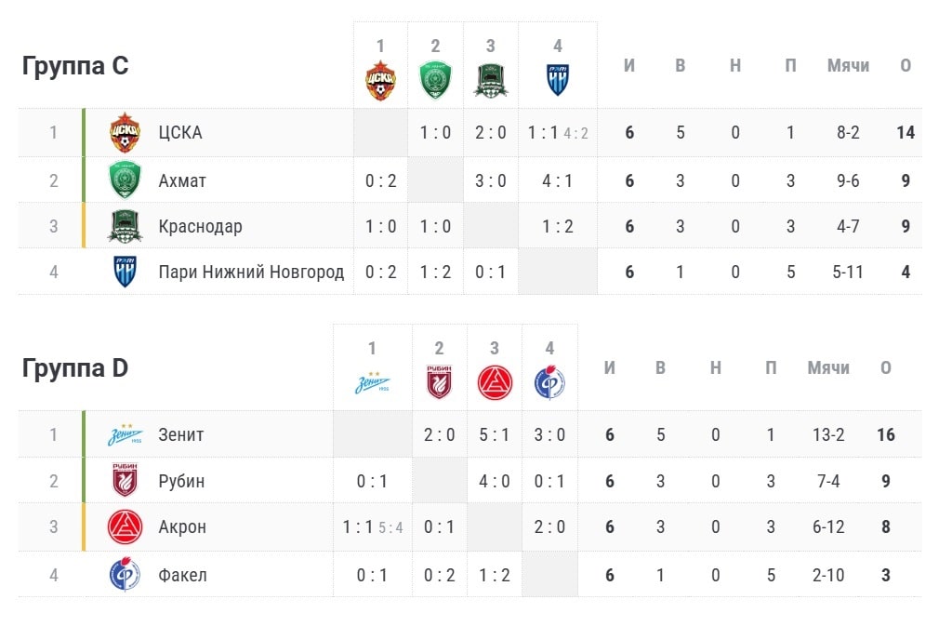Click the CSKA logo in row one

126,132
